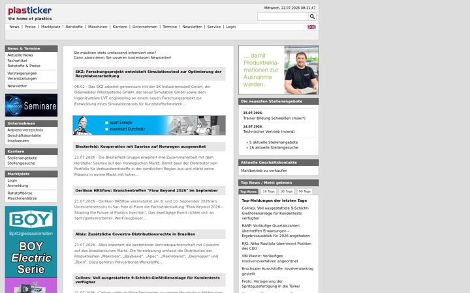Open BASF Vorläufige Quartalszahlen top news
The height and width of the screenshot is (293, 470).
275,230
